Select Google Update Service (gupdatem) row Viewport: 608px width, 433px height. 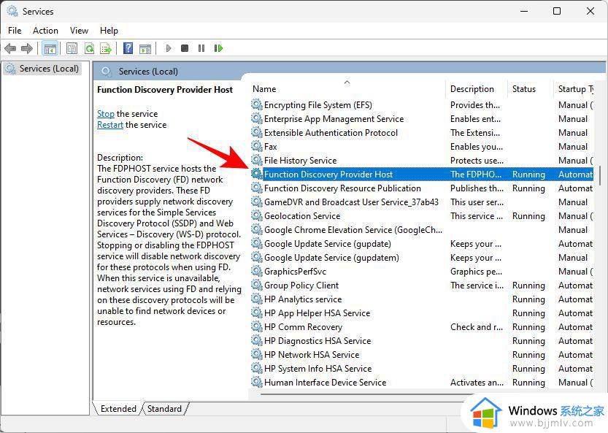click(422, 258)
